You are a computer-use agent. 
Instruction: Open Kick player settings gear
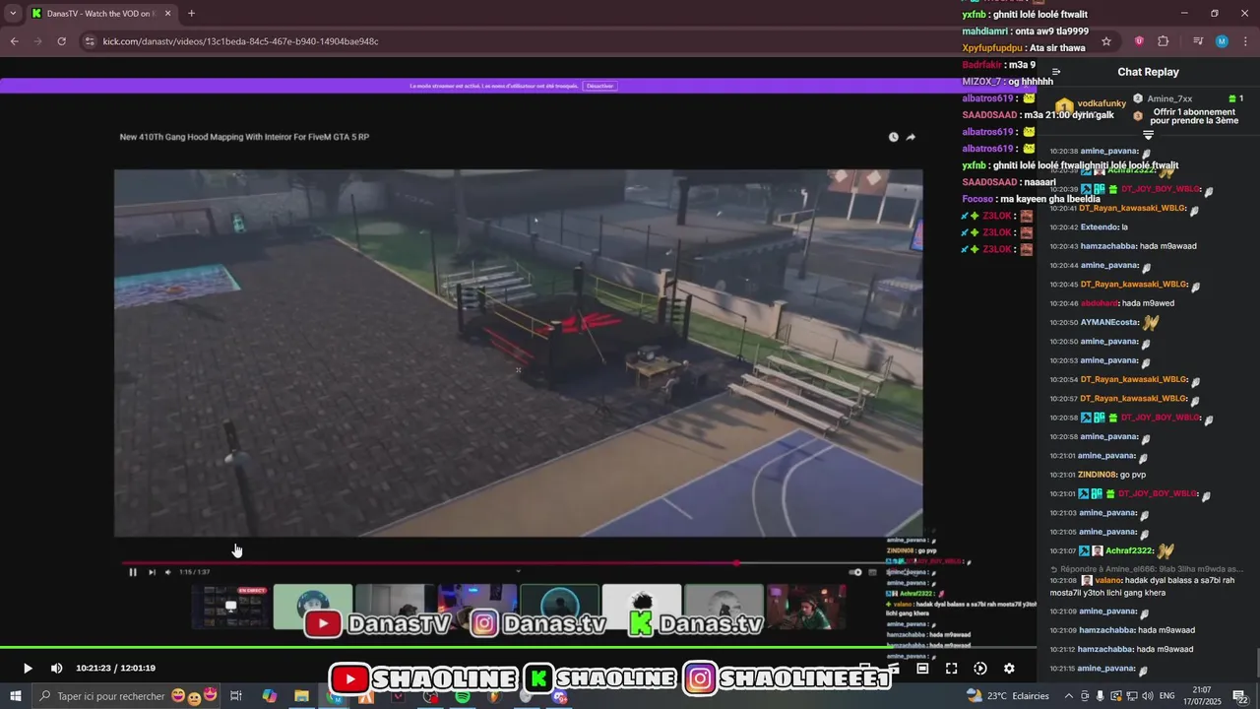[1009, 668]
